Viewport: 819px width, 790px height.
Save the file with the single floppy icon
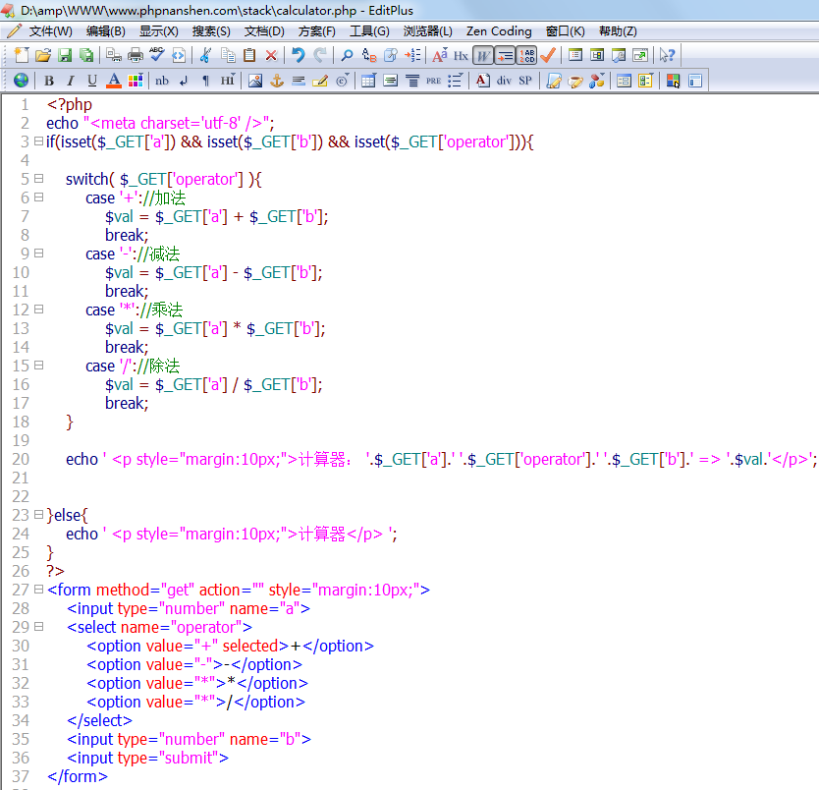[65, 55]
